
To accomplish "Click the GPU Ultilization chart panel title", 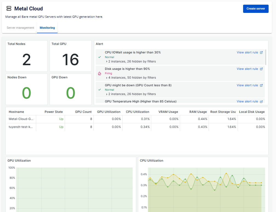I will (x=19, y=161).
